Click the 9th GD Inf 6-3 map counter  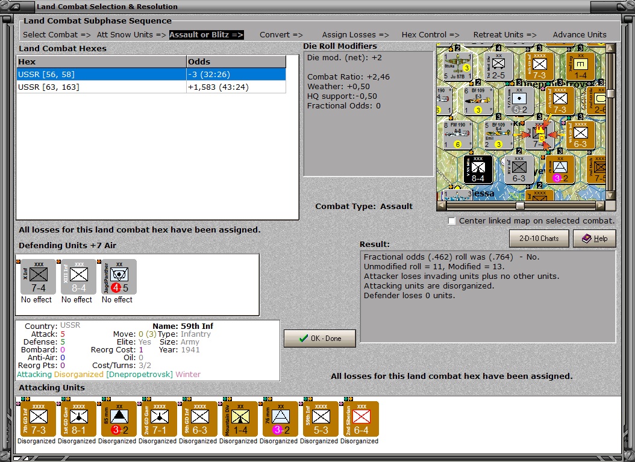(580, 136)
